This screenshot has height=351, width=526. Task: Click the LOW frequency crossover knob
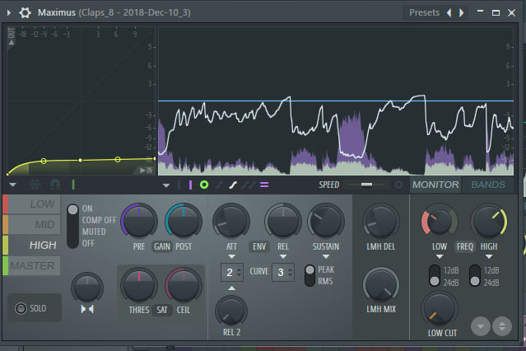click(x=439, y=221)
